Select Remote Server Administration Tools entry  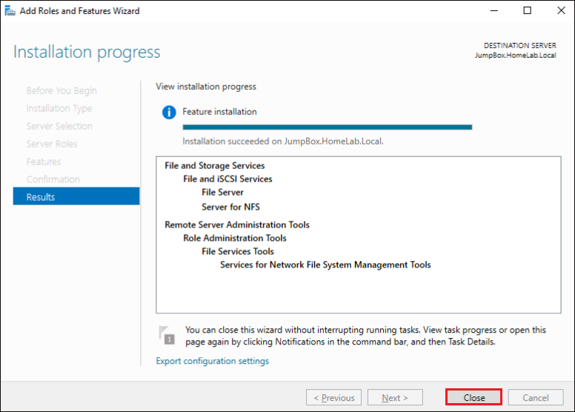click(237, 225)
